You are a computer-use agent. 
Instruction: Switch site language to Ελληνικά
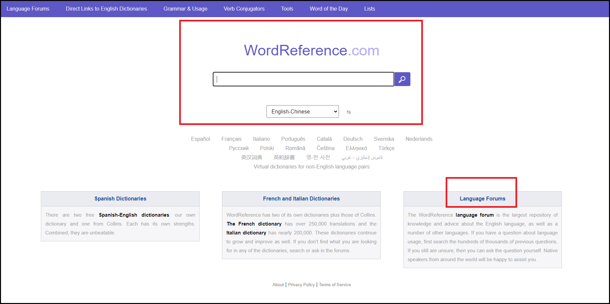point(356,148)
